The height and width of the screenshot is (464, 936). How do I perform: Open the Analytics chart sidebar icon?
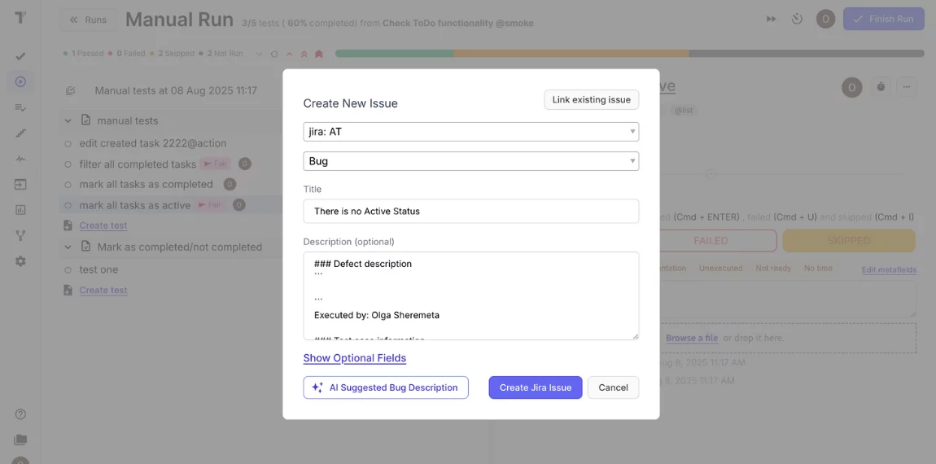pos(20,209)
